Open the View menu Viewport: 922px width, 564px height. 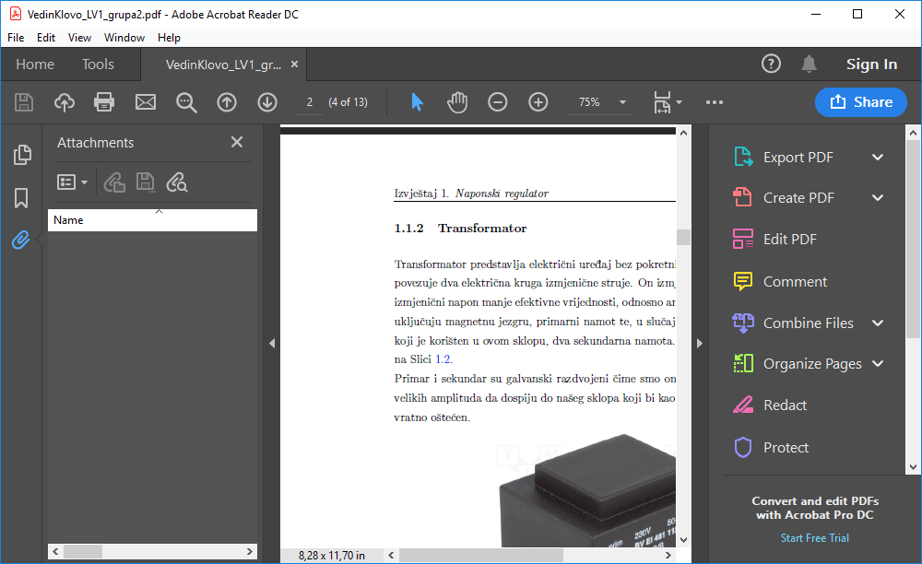click(79, 38)
